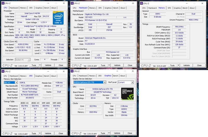The width and height of the screenshot is (208, 137).
Task: Click the CAS# Latency 10.0 clocks value
Action: [x=179, y=33]
